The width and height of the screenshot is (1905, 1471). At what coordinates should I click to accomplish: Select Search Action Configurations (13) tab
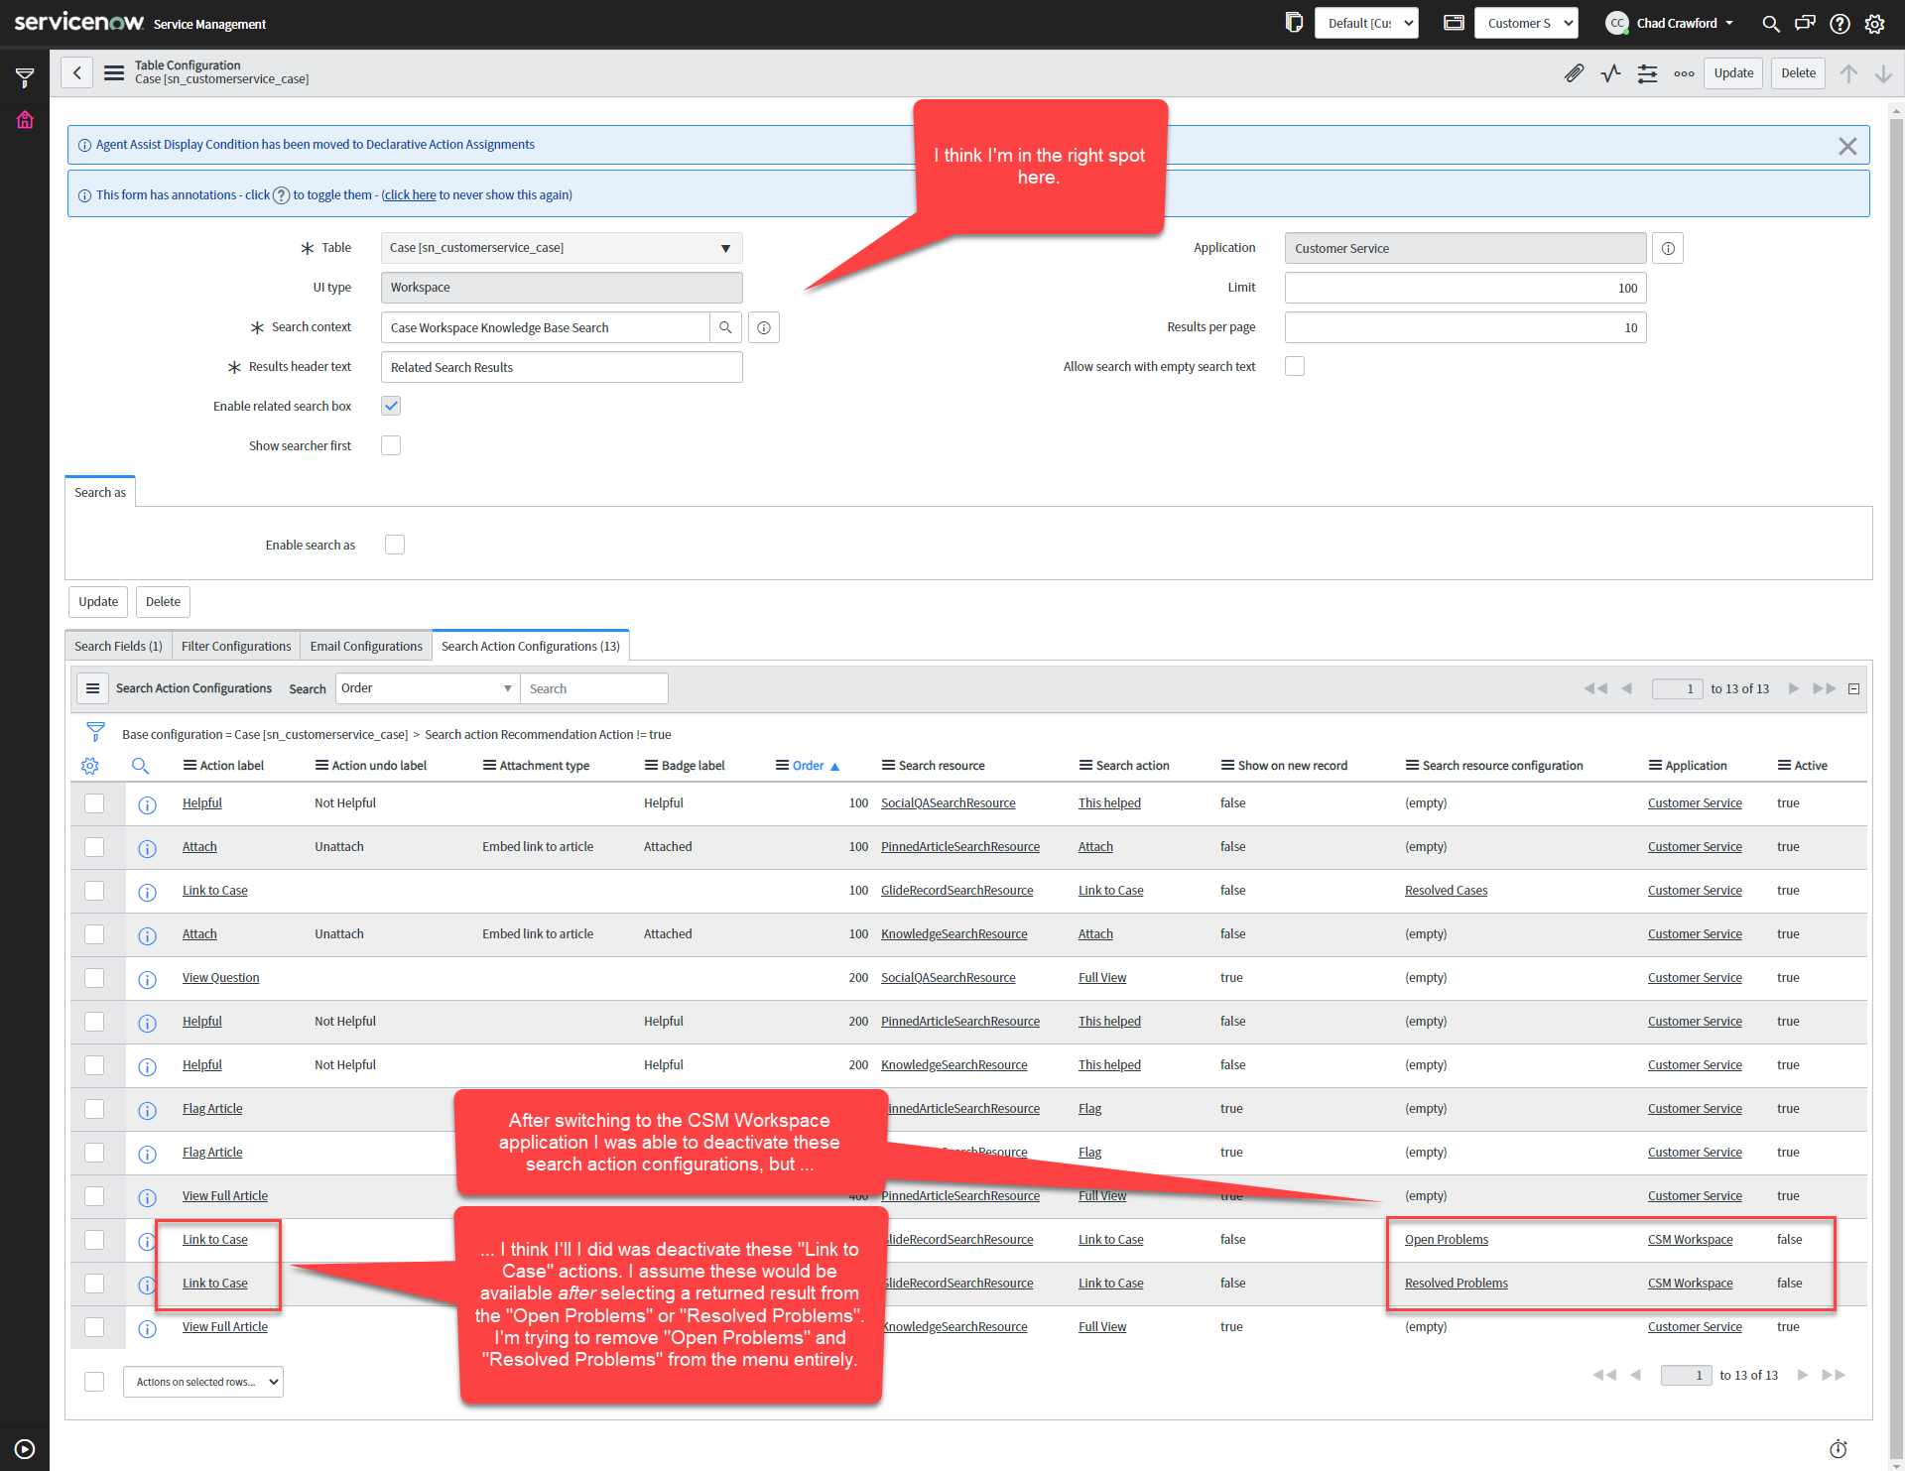pos(531,646)
